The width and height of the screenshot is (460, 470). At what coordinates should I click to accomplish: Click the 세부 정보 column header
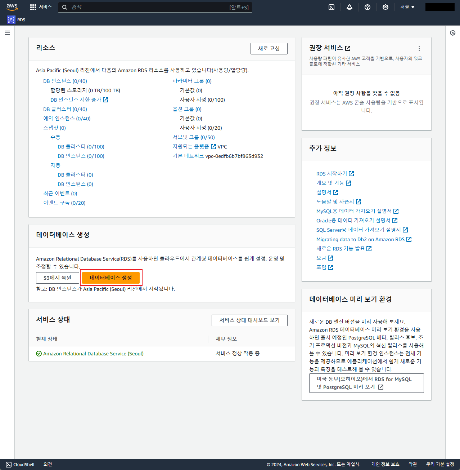pyautogui.click(x=226, y=339)
